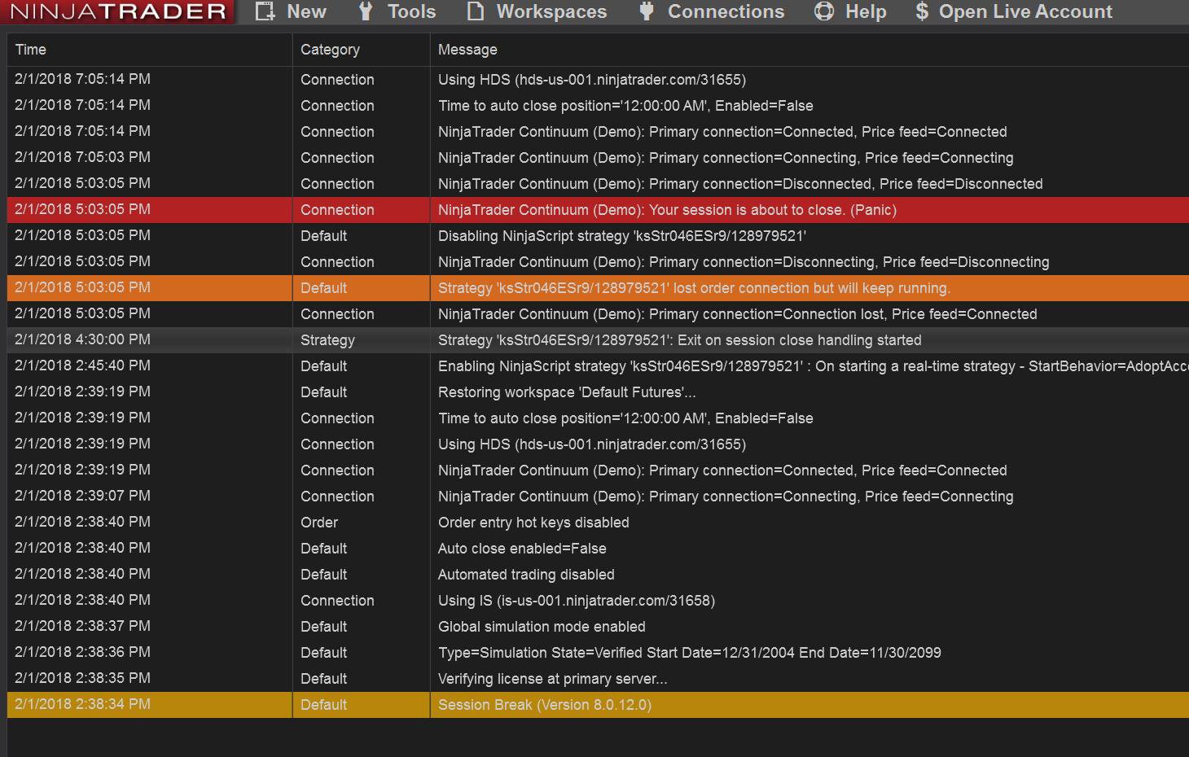
Task: Click Open Live Account link
Action: click(x=1025, y=11)
